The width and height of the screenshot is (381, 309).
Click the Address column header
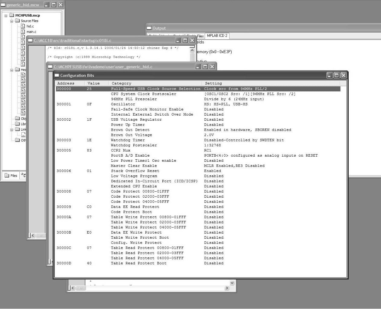(x=70, y=83)
